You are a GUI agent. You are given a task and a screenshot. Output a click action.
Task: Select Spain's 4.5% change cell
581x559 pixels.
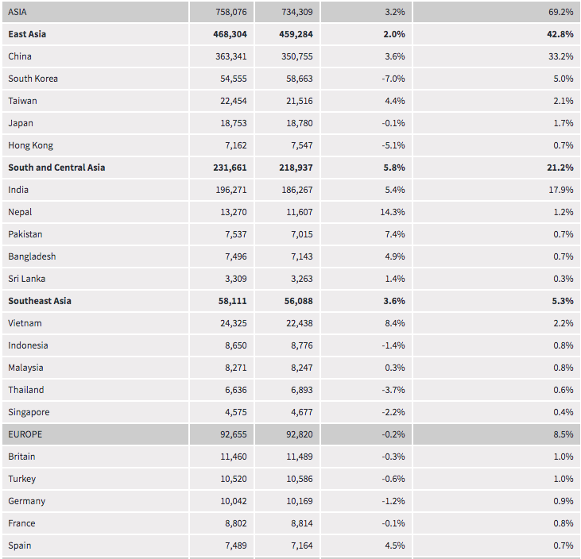pos(394,546)
